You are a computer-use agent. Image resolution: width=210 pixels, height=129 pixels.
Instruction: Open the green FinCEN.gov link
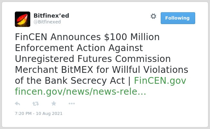point(160,81)
